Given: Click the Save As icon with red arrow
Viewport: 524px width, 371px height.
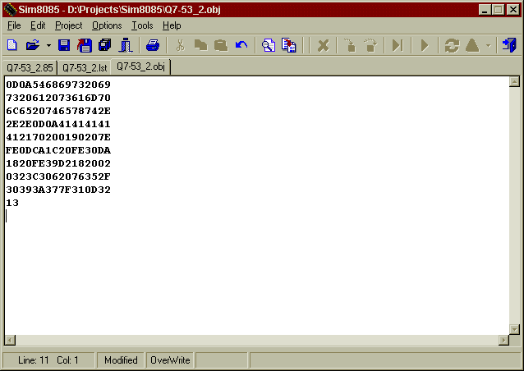Looking at the screenshot, I should (x=84, y=45).
